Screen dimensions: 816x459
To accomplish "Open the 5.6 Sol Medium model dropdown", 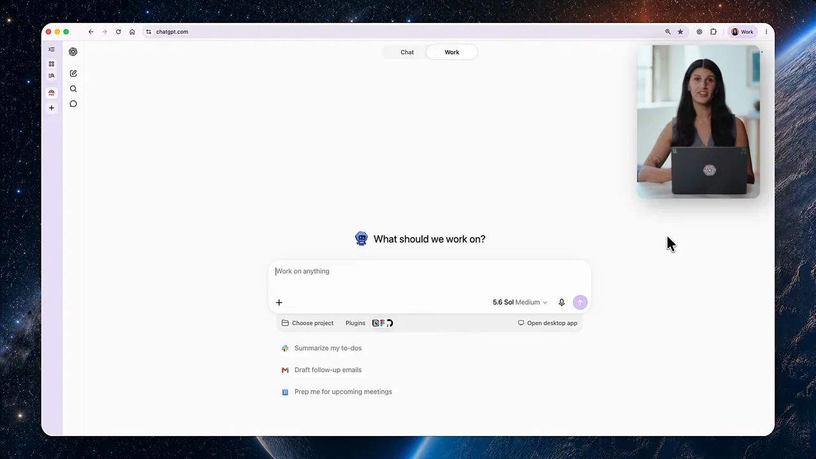I will pyautogui.click(x=520, y=302).
